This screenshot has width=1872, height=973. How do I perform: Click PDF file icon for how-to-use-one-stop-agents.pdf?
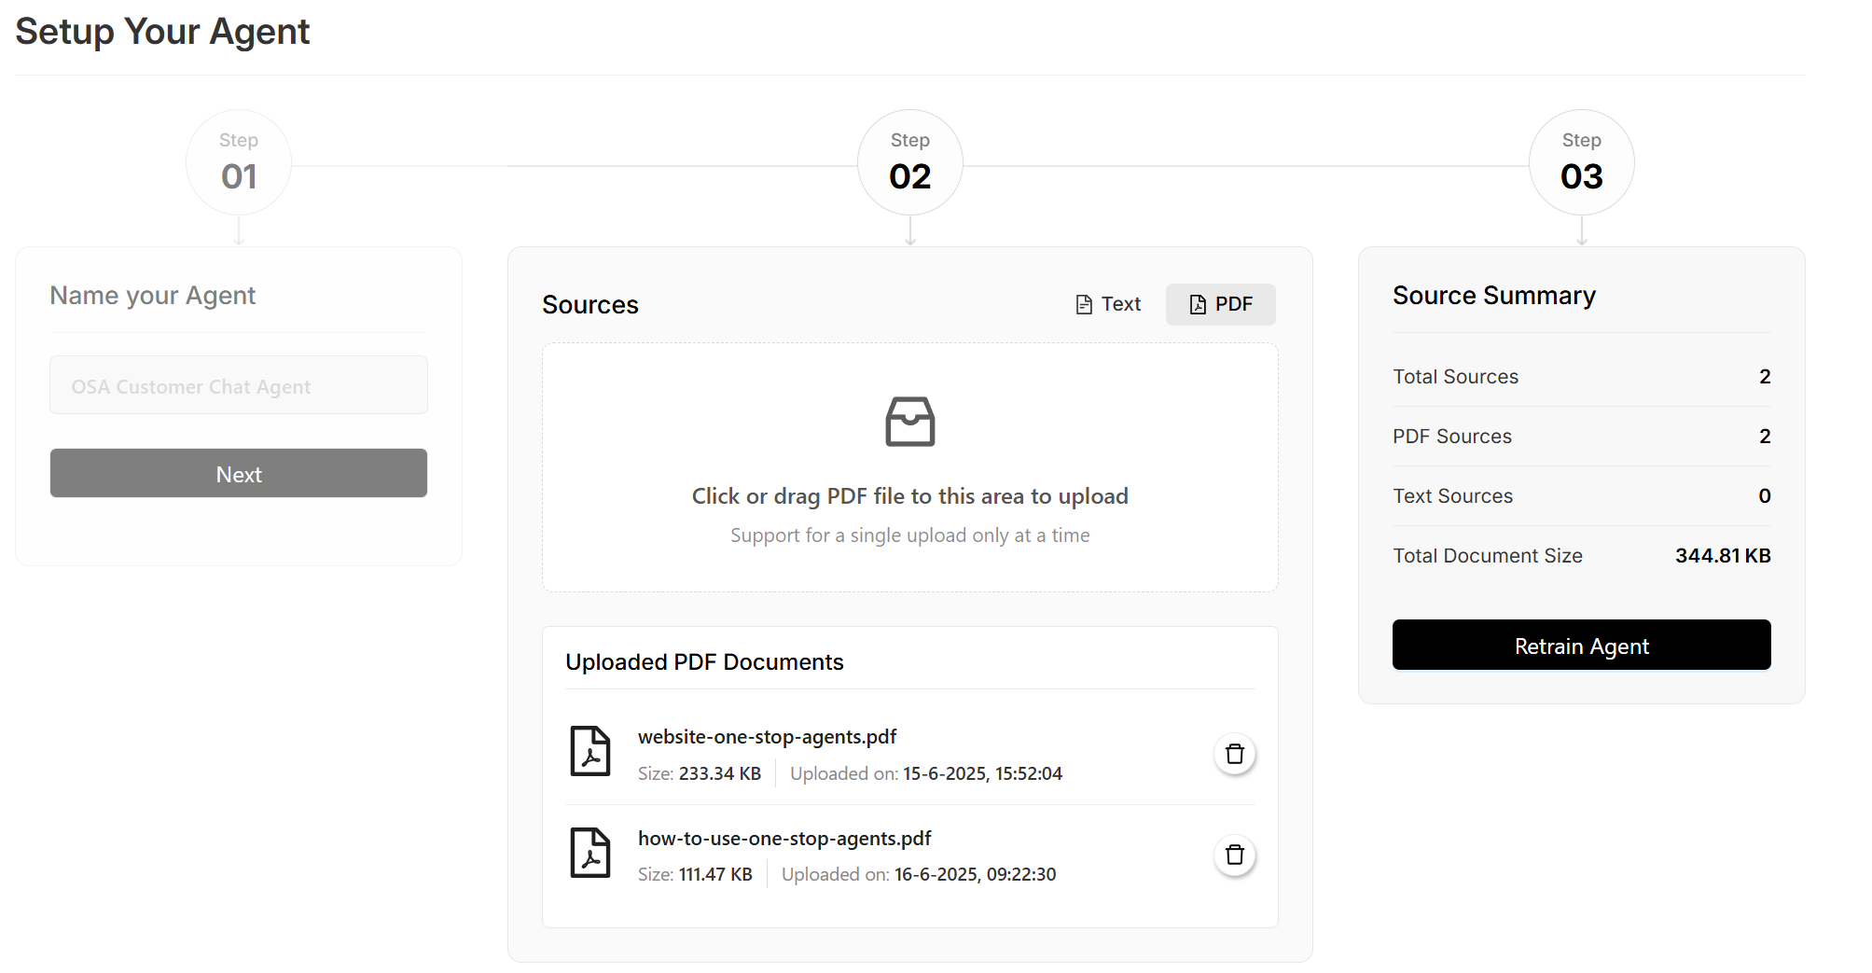point(590,853)
